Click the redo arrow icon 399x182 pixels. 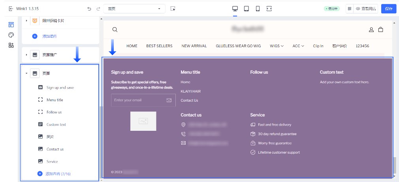(98, 9)
